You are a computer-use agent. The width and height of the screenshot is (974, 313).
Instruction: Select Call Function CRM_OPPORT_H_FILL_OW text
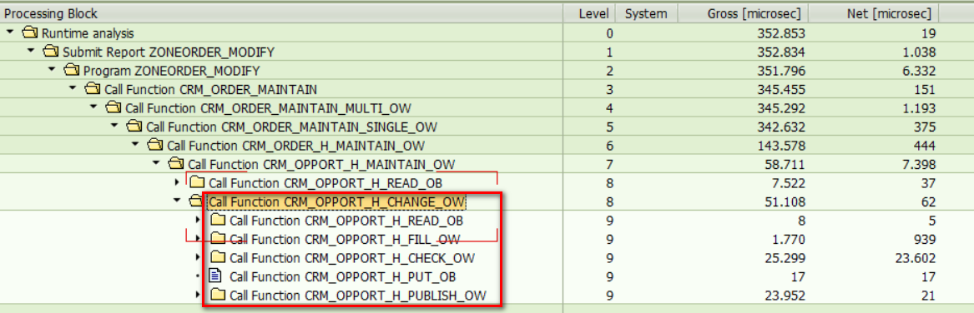345,239
